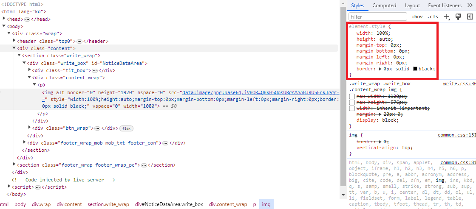Expand the border shorthand triangle
Image resolution: width=476 pixels, height=209 pixels.
tap(380, 69)
